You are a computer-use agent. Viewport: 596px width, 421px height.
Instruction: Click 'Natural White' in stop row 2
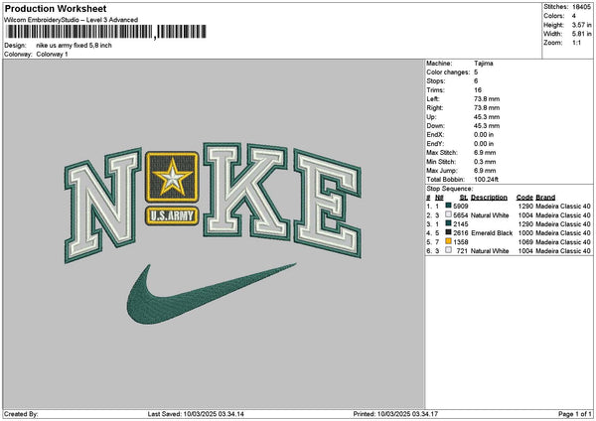[490, 215]
